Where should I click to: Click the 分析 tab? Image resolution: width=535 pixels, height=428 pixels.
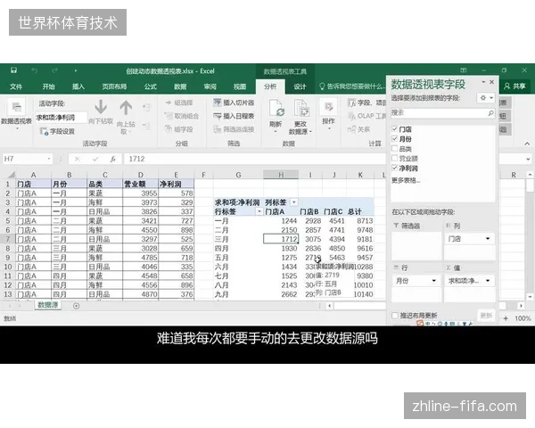point(270,86)
